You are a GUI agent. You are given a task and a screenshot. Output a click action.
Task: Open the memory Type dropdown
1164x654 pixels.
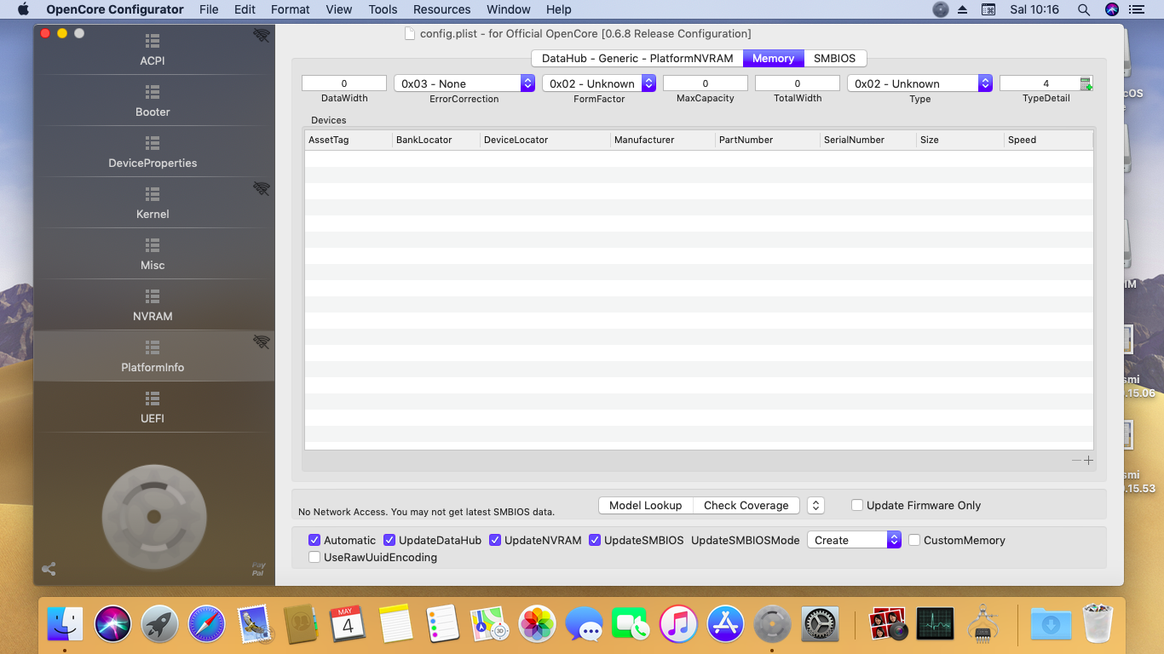click(x=920, y=83)
